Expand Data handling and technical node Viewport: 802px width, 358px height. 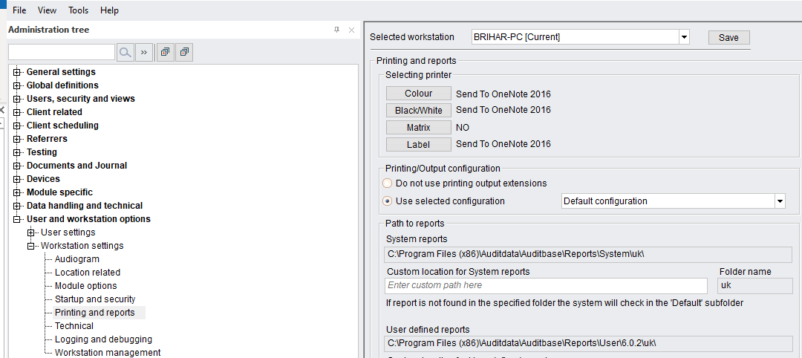(17, 206)
